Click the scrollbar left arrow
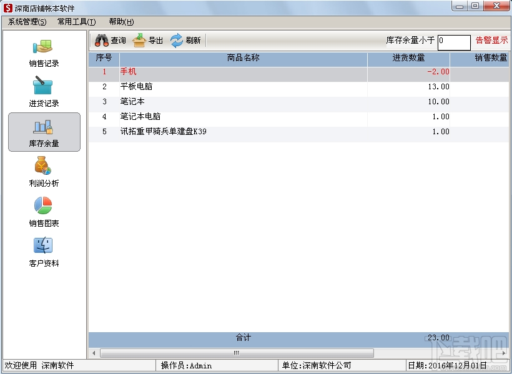 tap(94, 353)
